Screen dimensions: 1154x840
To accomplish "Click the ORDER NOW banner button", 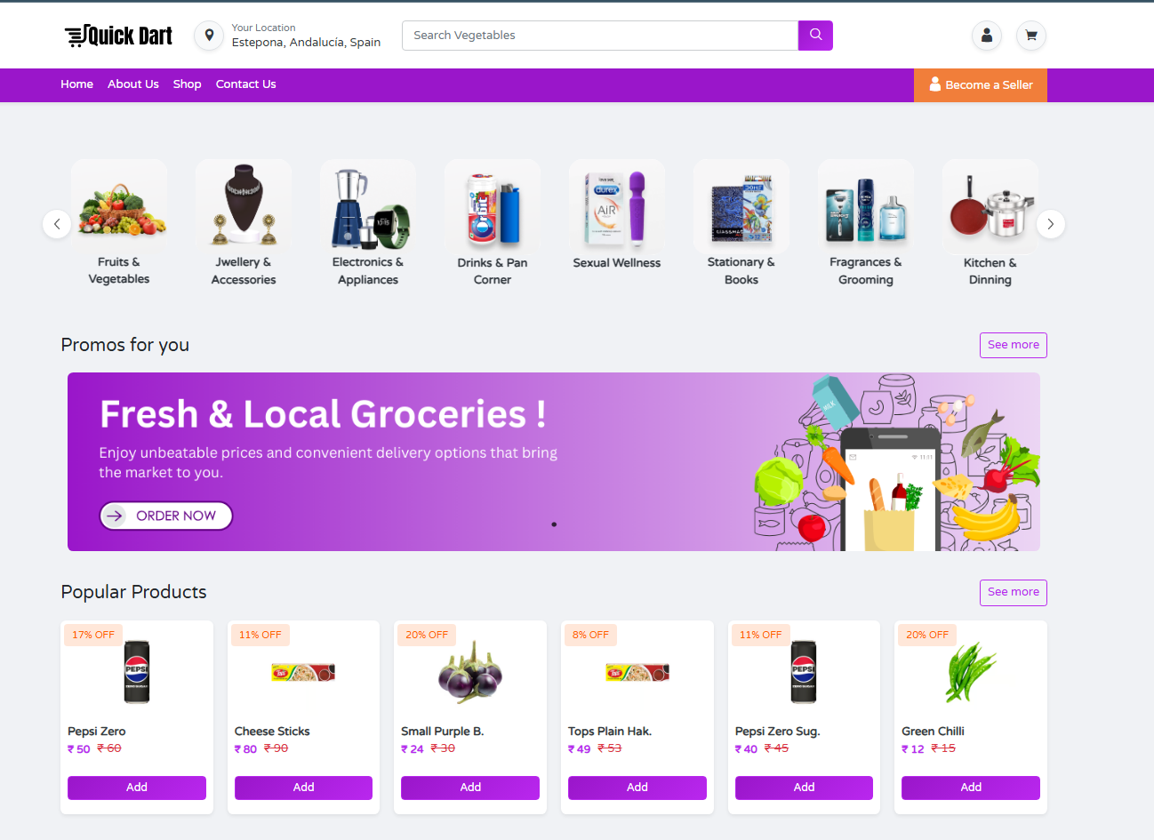I will coord(166,516).
